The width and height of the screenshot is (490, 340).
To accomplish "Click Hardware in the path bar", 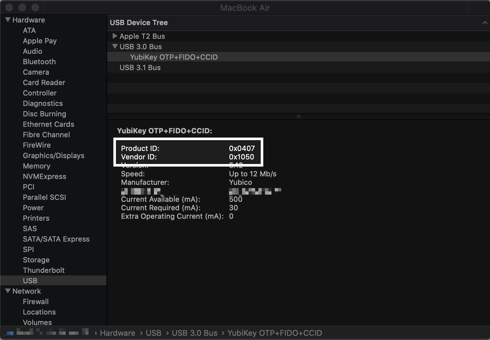I will [117, 333].
